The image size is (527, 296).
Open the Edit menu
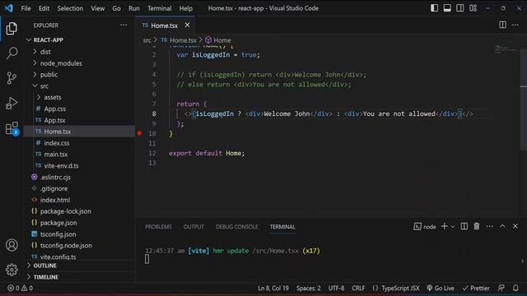pyautogui.click(x=44, y=8)
